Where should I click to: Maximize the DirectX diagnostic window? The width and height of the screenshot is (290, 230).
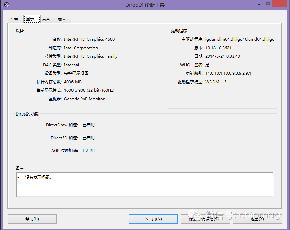click(x=268, y=4)
